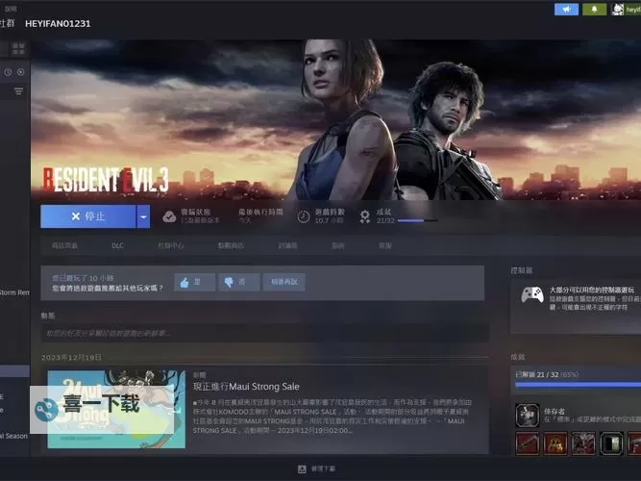Open the support tab, last in row
Image resolution: width=641 pixels, height=481 pixels.
(385, 245)
